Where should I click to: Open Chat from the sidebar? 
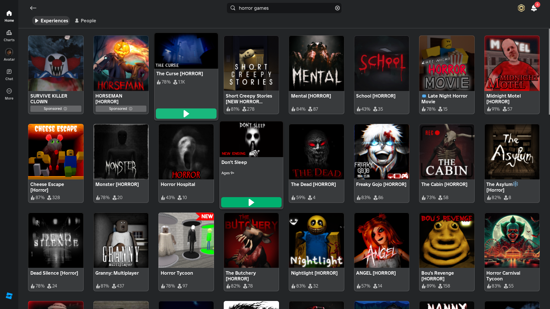[x=9, y=74]
